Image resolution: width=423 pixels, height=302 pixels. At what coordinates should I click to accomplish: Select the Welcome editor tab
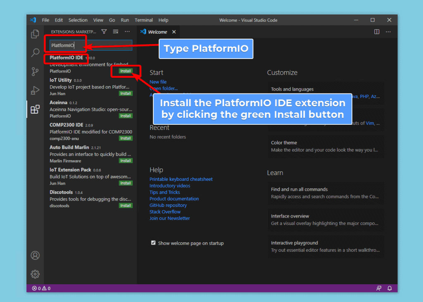tap(157, 32)
